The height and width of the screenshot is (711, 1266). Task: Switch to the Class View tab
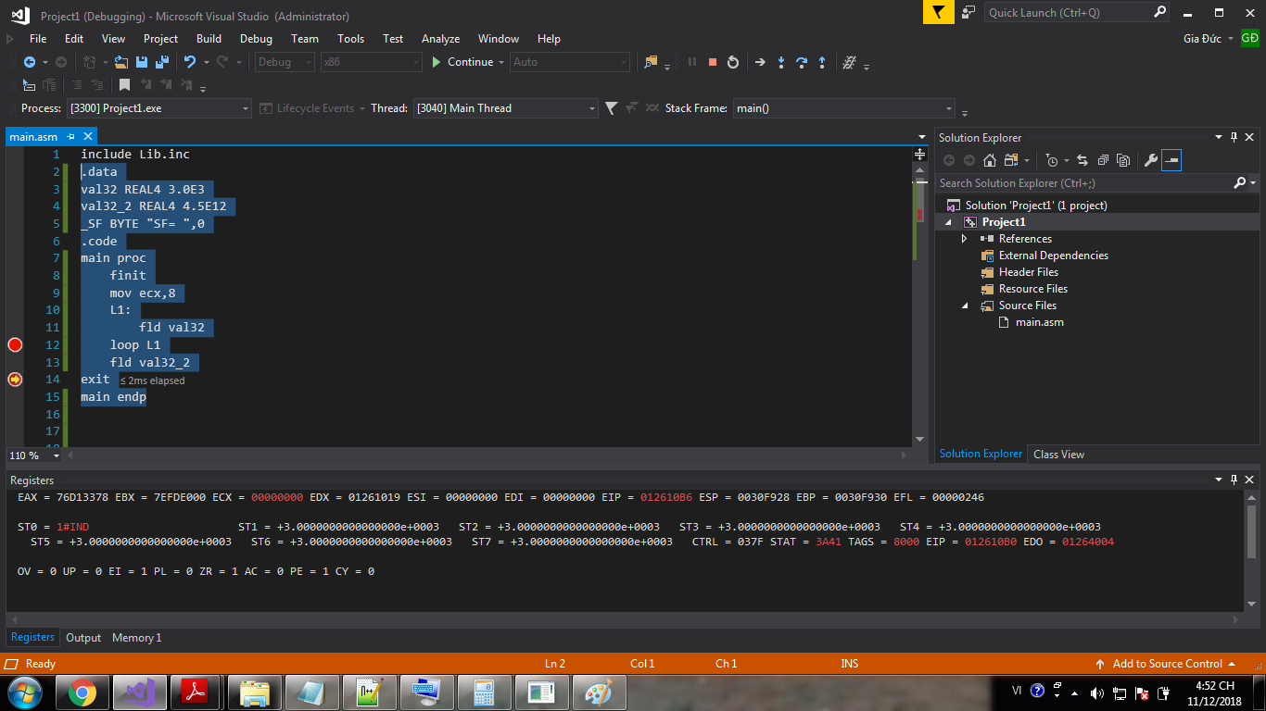tap(1058, 454)
